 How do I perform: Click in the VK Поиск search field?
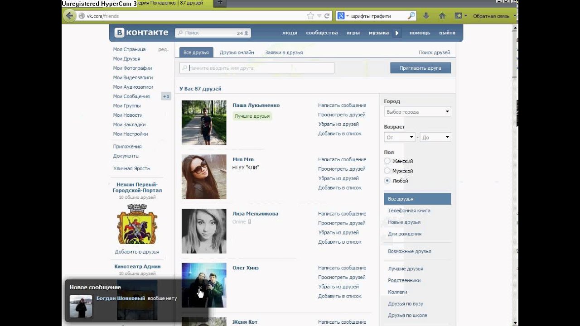(213, 33)
